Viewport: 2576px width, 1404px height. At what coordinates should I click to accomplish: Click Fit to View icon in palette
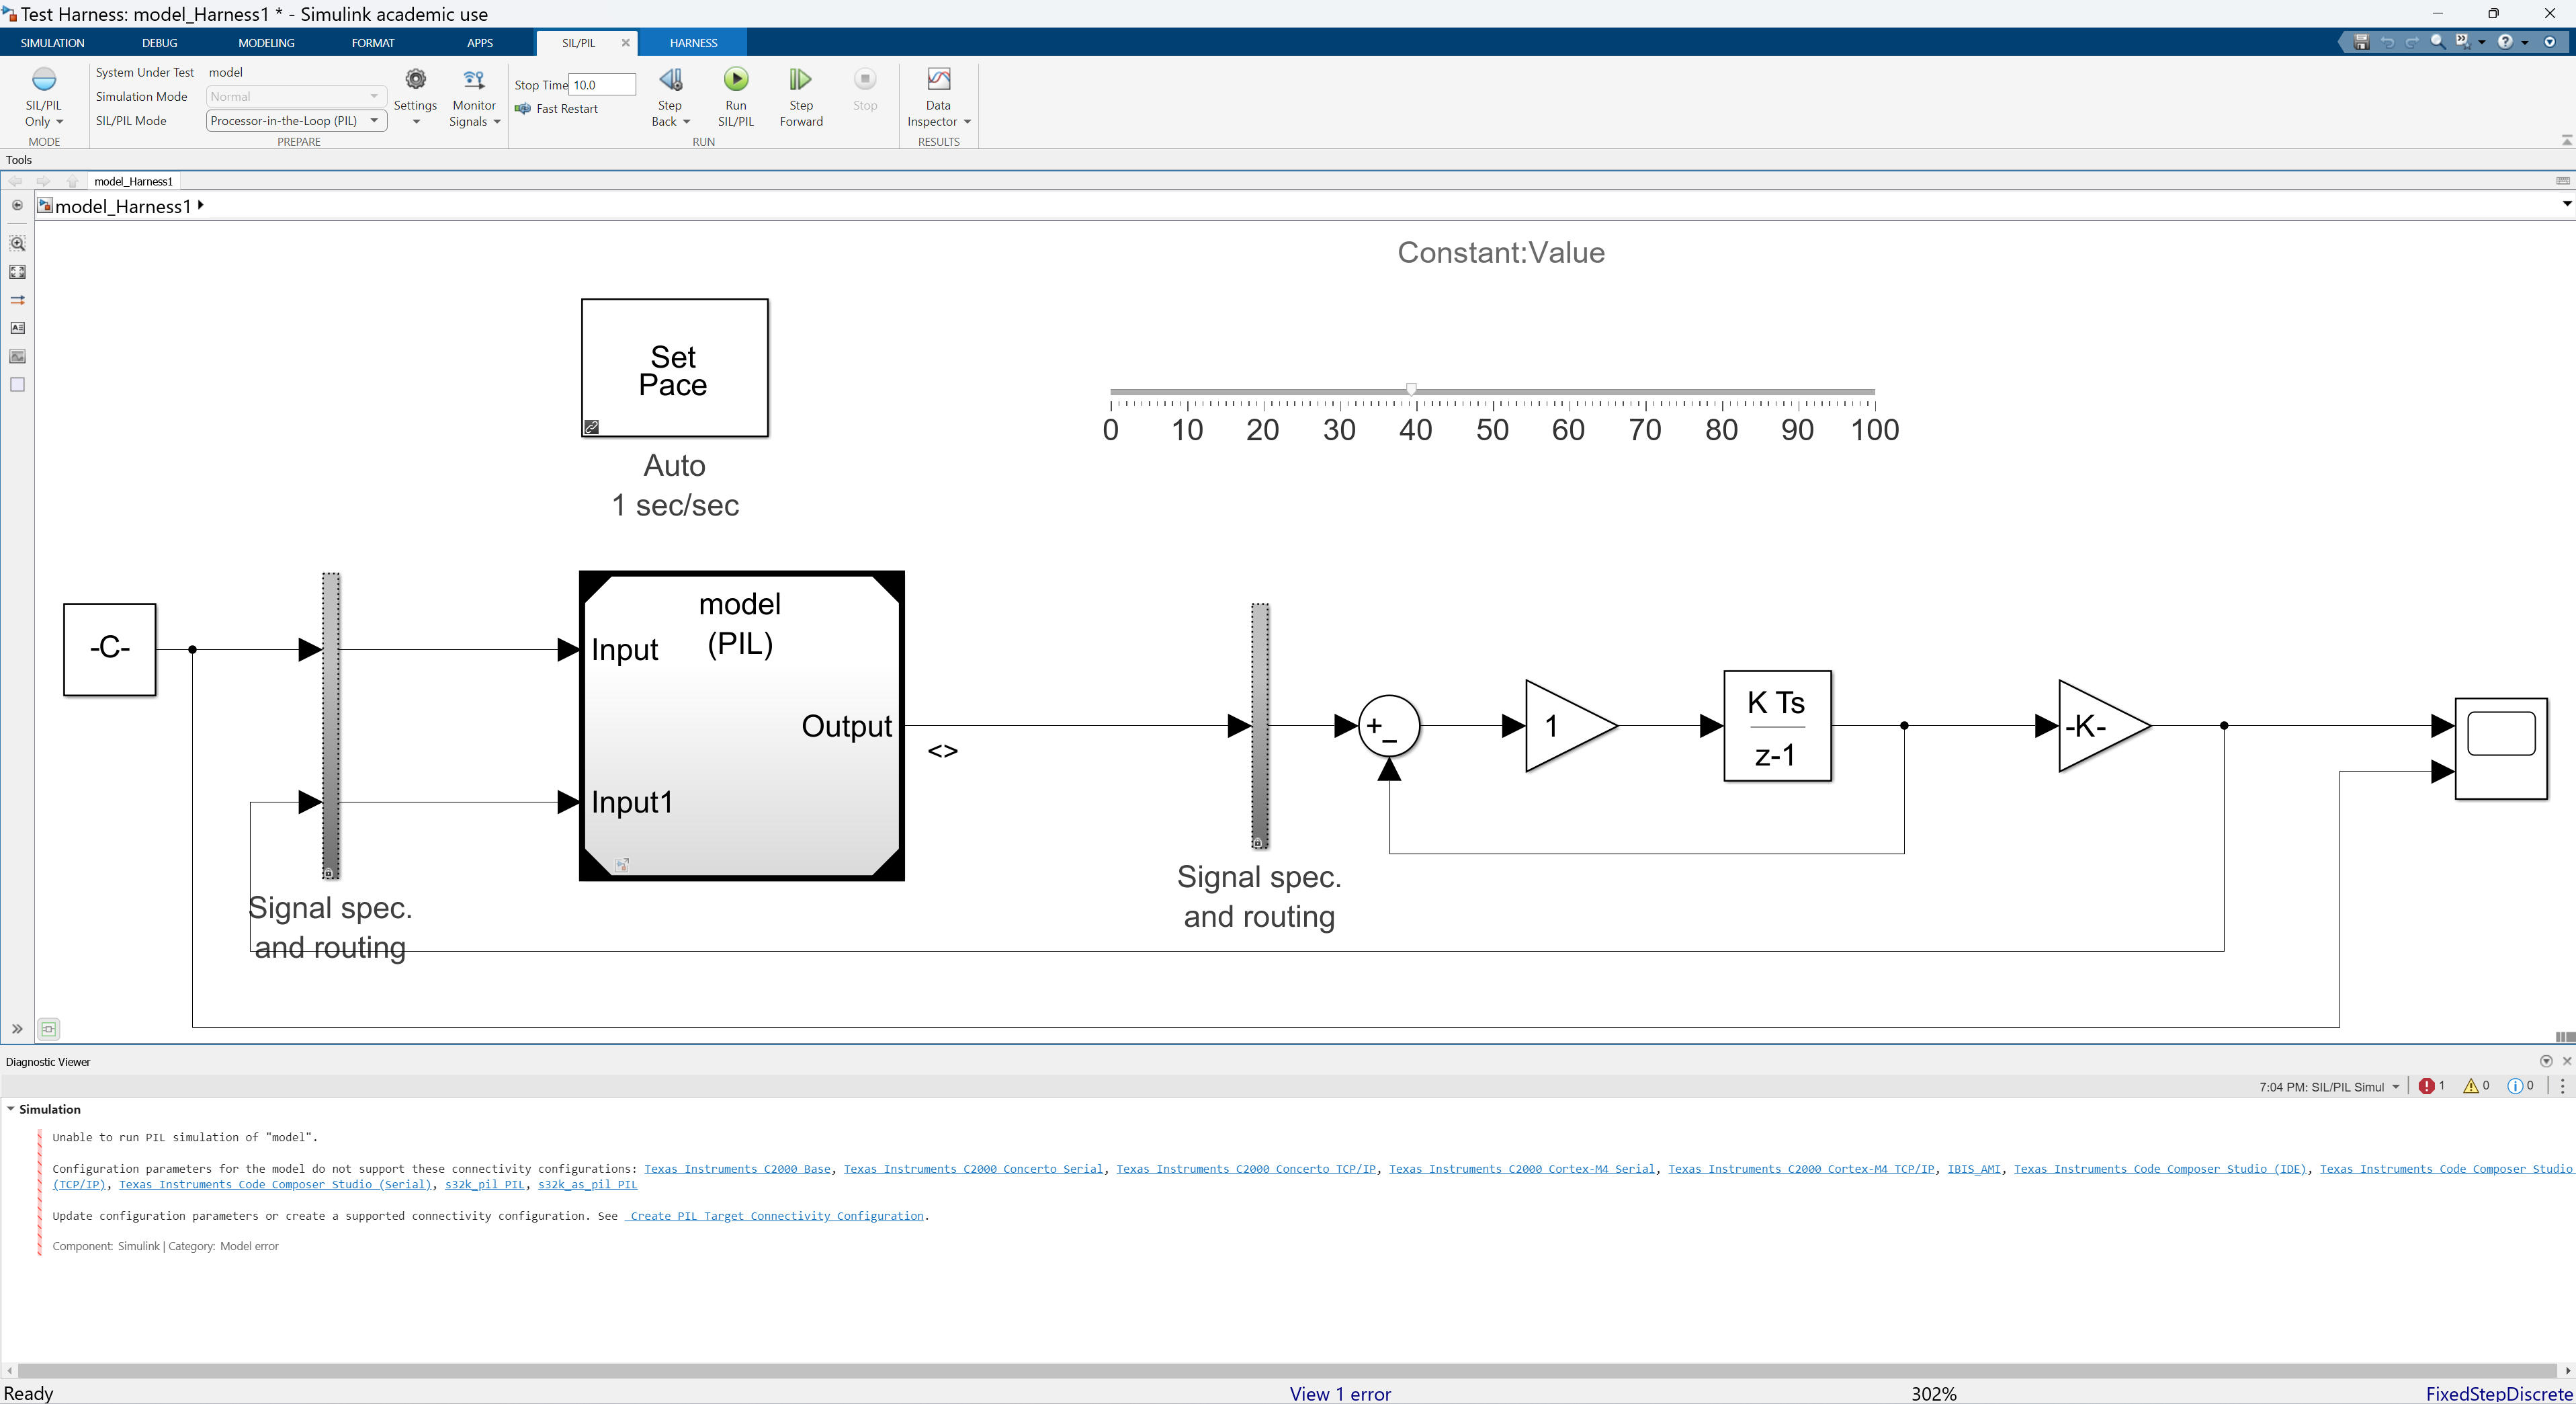[17, 272]
